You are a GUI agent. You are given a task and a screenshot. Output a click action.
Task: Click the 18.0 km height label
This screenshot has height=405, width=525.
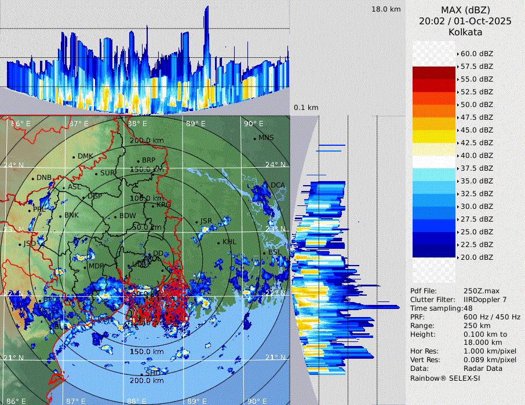click(x=386, y=9)
